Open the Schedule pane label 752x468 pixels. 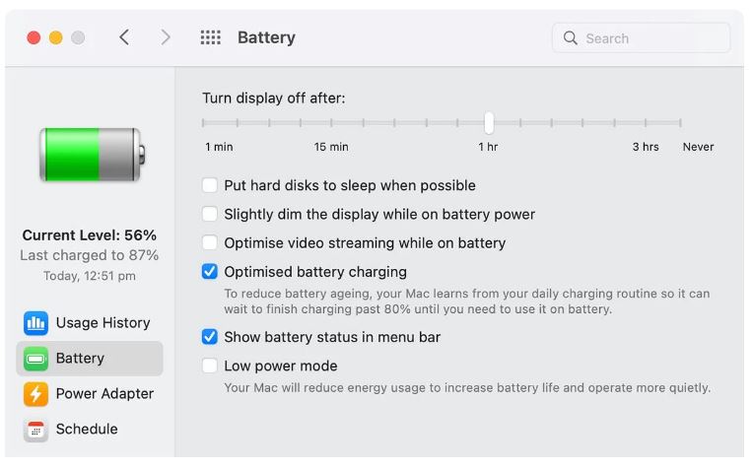87,430
